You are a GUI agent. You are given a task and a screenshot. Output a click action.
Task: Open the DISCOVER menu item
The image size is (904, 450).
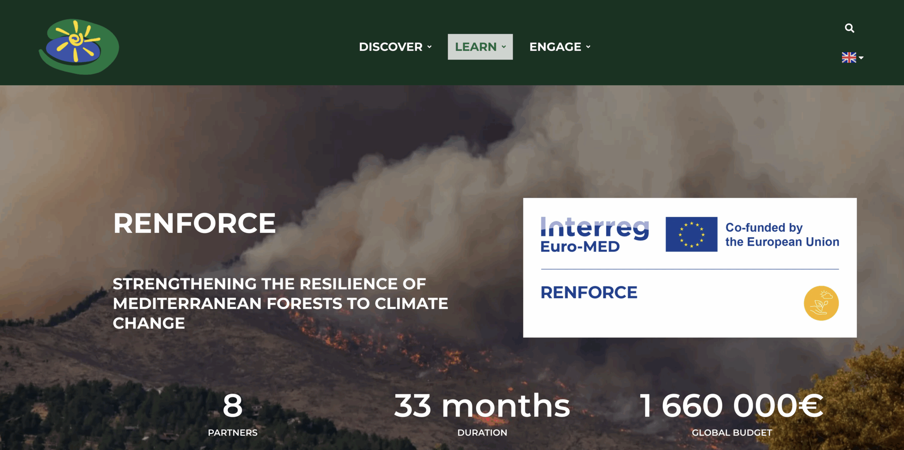tap(391, 47)
